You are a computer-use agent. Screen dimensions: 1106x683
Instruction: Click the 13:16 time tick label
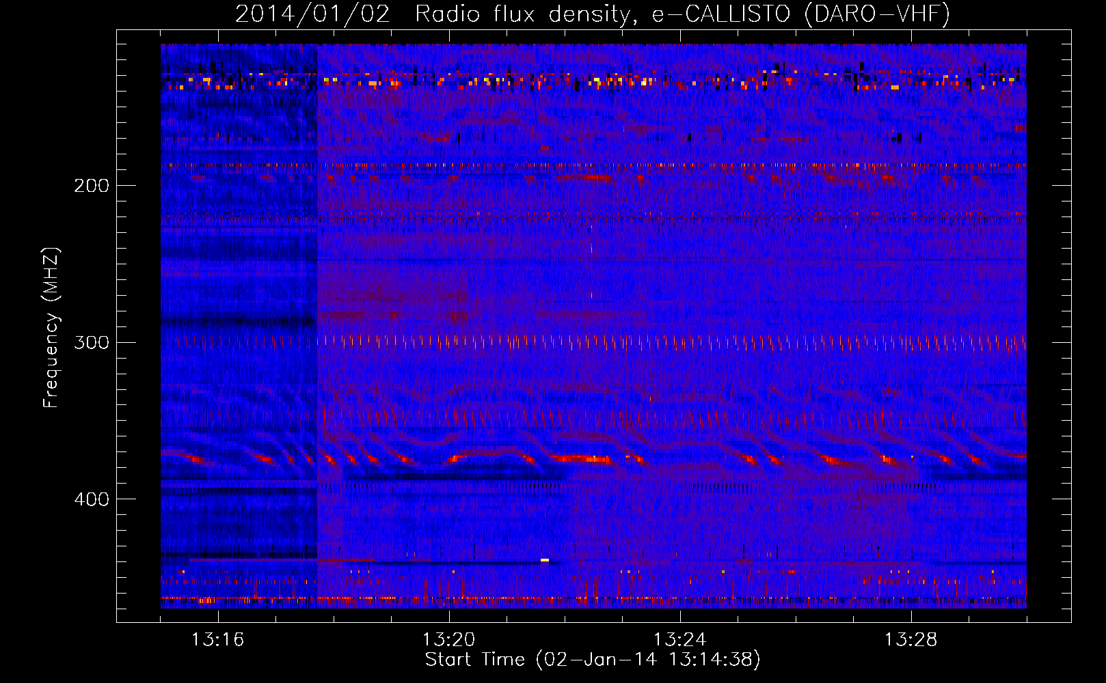tap(217, 640)
